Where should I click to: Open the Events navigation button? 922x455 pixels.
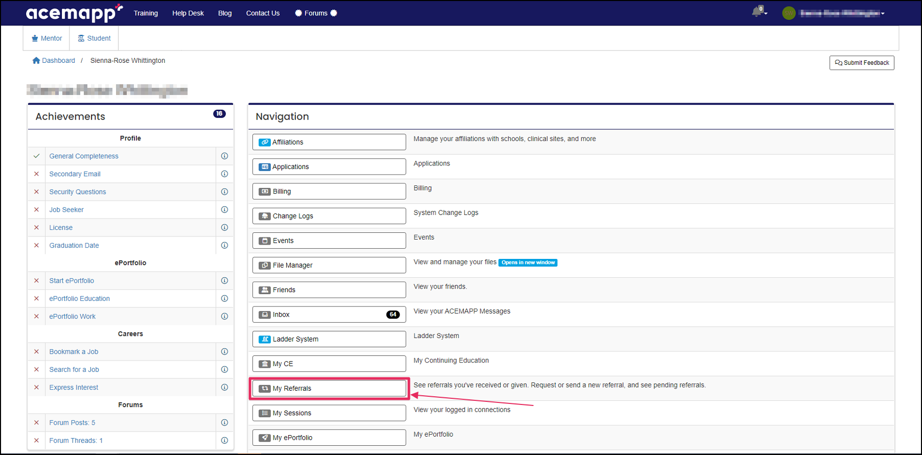tap(329, 241)
